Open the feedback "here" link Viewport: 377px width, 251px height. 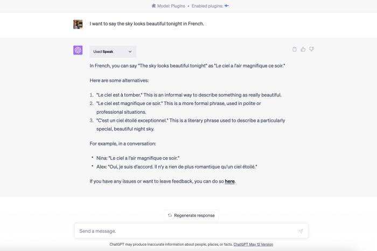click(x=229, y=182)
